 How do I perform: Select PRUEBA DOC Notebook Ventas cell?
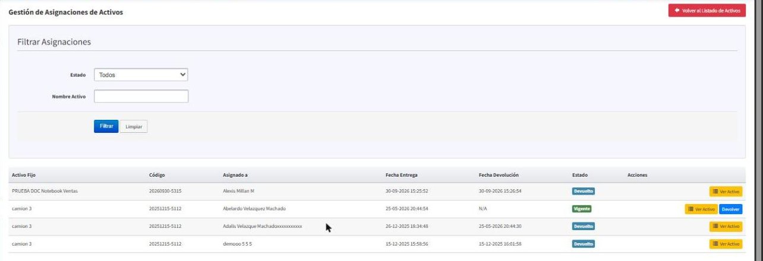pos(45,191)
